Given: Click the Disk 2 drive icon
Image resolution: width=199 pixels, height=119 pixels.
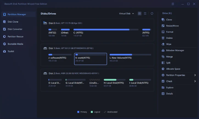Looking at the screenshot, I should [45, 73].
